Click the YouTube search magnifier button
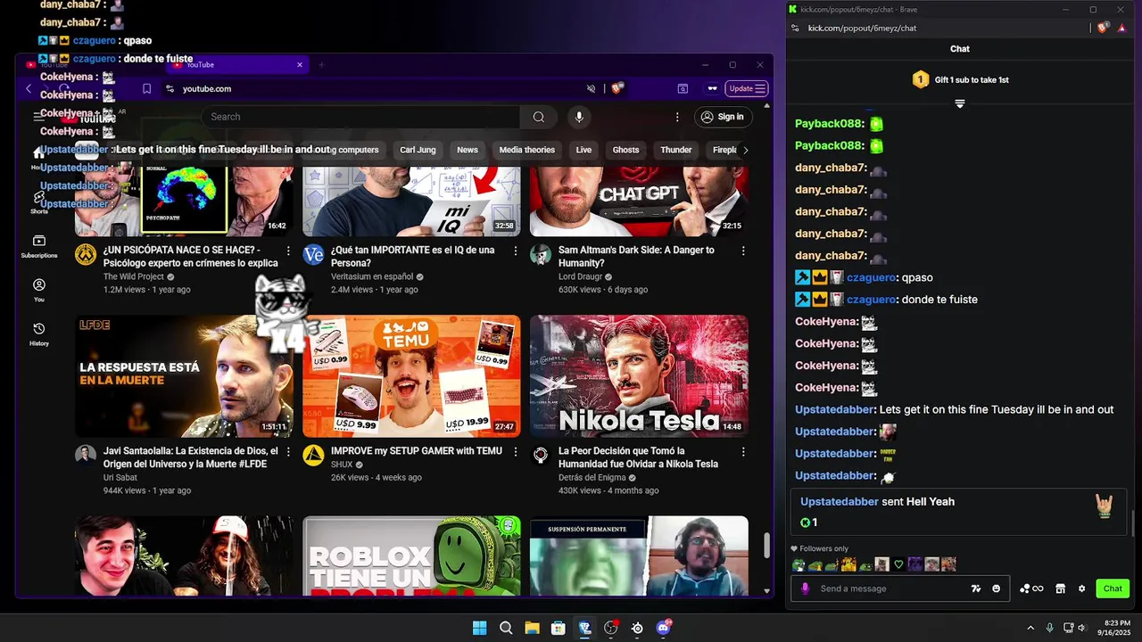1142x642 pixels. 539,117
